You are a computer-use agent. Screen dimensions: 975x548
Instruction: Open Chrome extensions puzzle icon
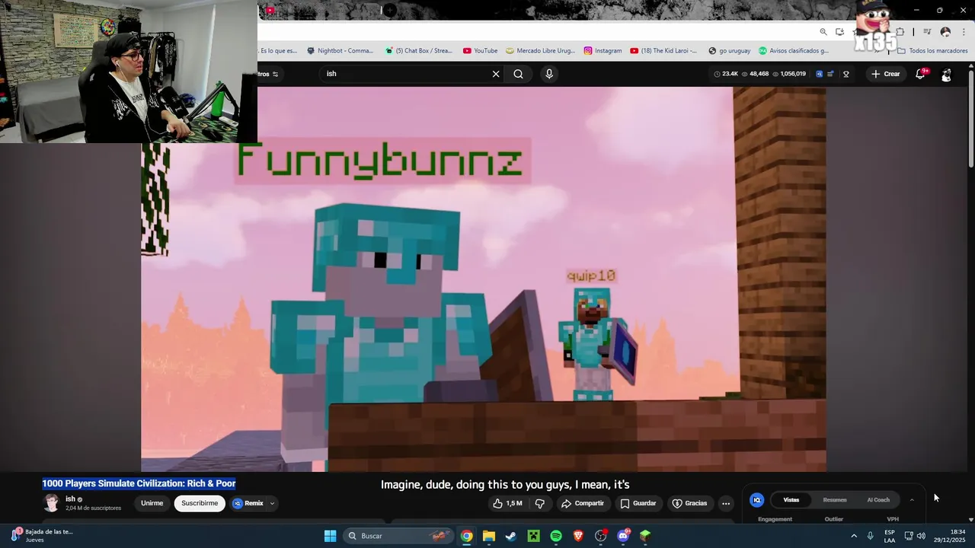(900, 32)
